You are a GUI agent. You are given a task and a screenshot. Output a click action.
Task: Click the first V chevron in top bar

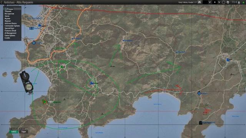point(210,2)
